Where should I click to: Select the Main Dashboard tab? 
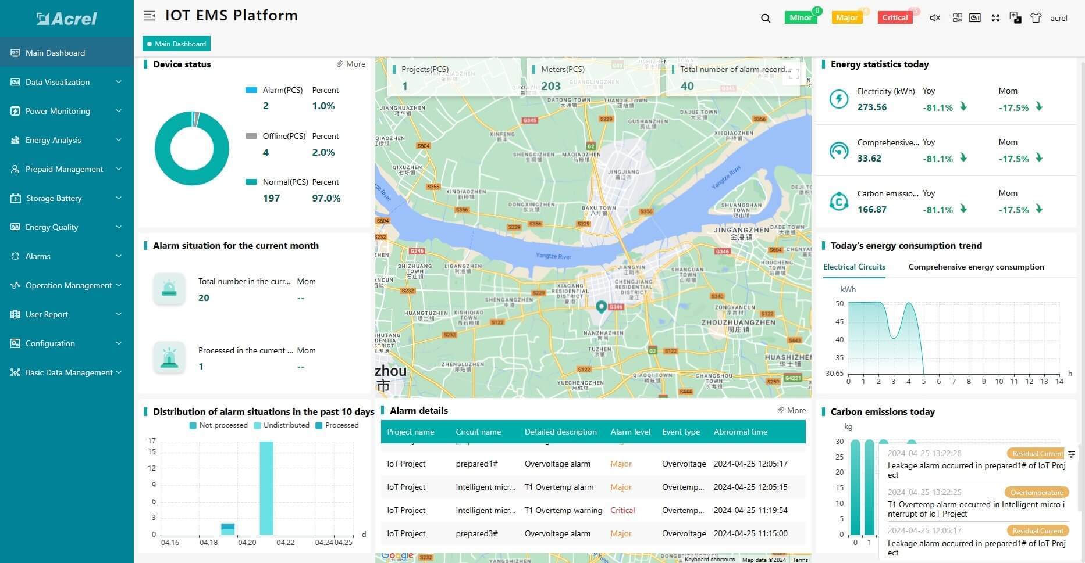[176, 44]
